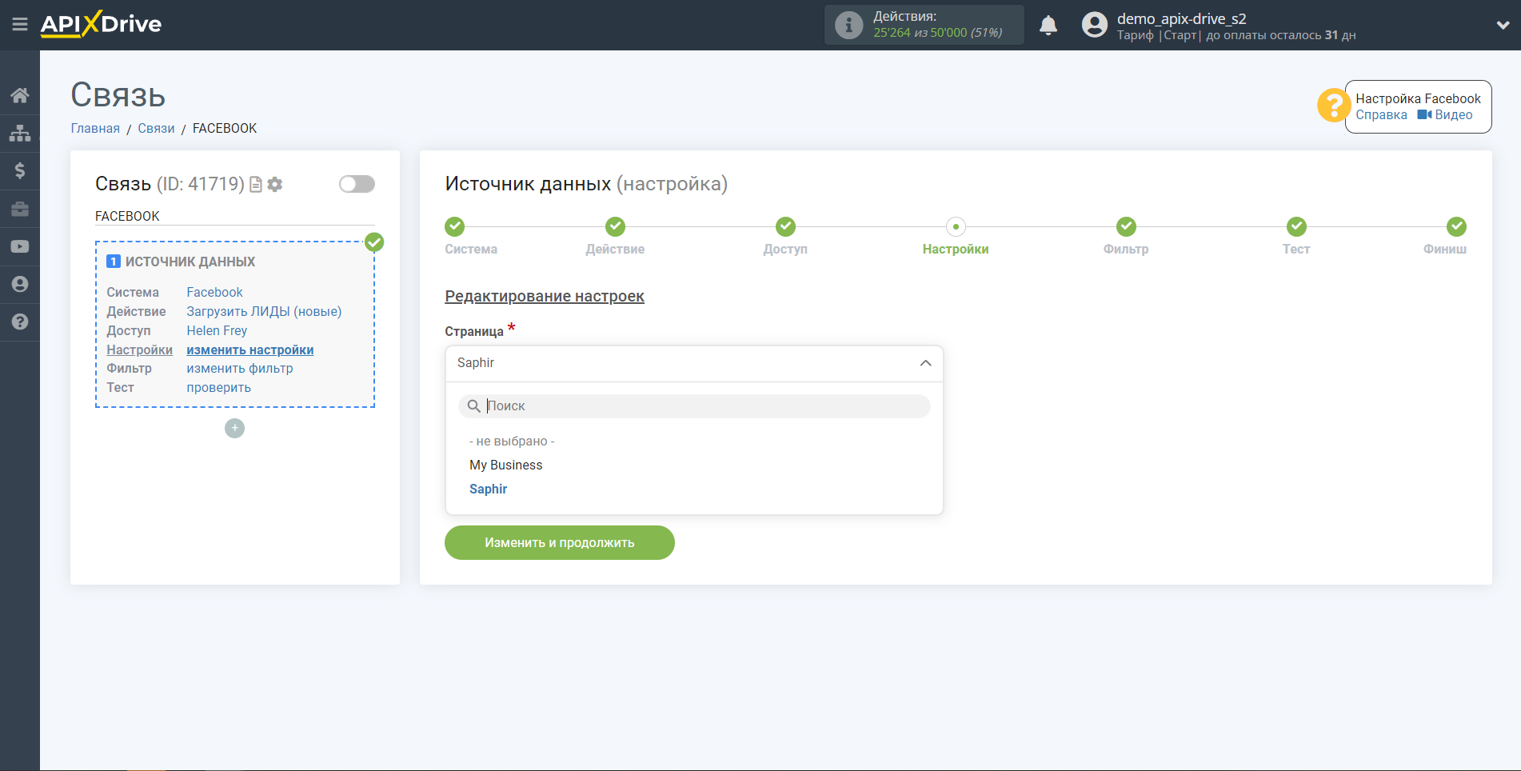Click the user avatar icon
Image resolution: width=1521 pixels, height=771 pixels.
(1094, 25)
